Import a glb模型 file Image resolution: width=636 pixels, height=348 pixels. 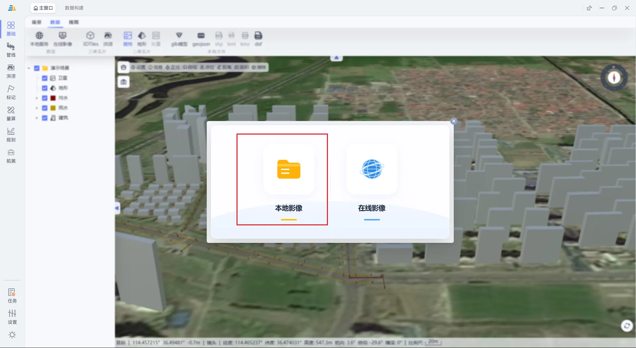(x=179, y=39)
